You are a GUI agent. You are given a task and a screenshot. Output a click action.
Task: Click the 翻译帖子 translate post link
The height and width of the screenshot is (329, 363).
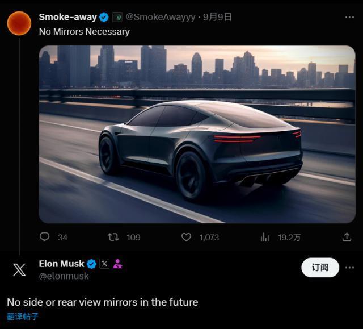coord(23,316)
